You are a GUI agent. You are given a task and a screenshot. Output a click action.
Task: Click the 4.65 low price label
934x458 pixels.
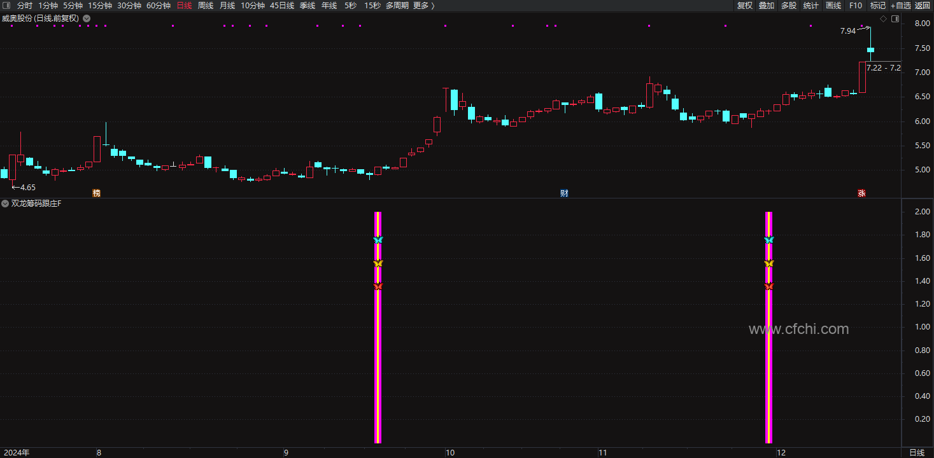[27, 188]
